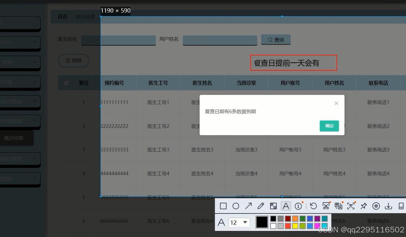406x237 pixels.
Task: Check the checkbox for row 4
Action: click(66, 174)
